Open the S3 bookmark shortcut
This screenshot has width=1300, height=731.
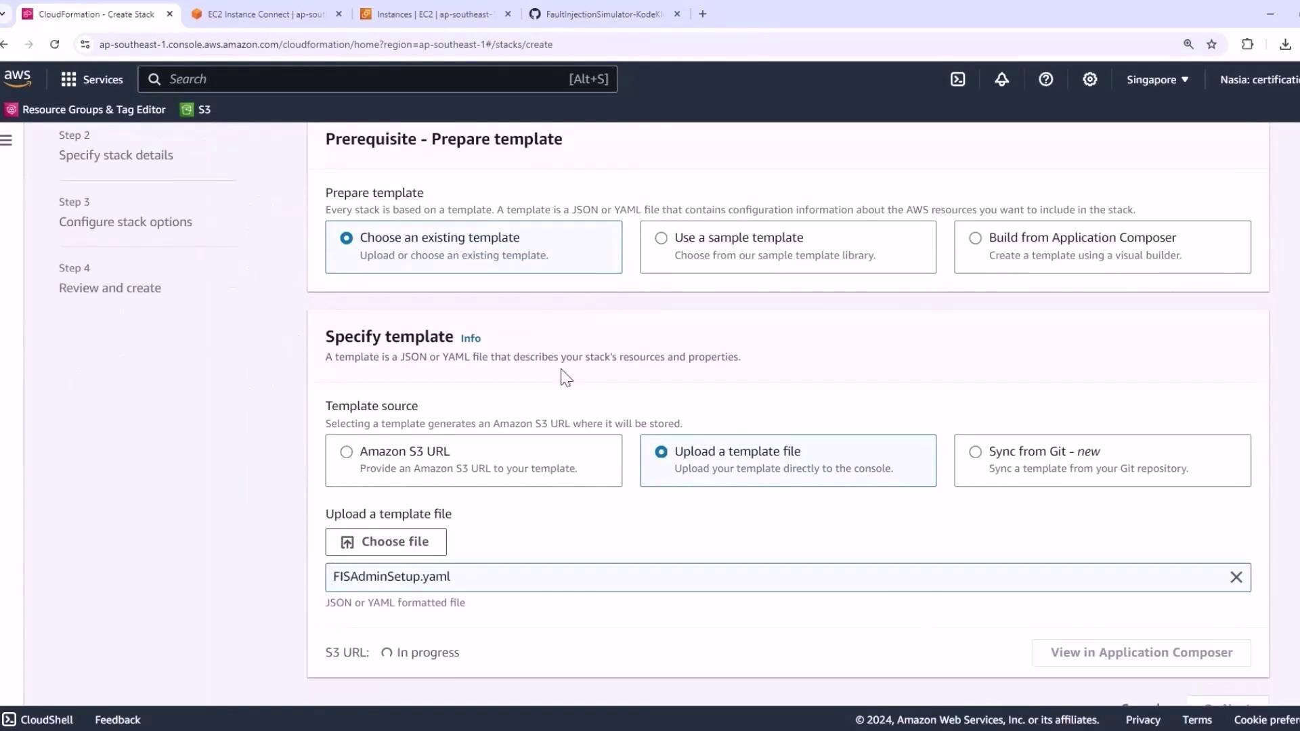click(x=196, y=110)
